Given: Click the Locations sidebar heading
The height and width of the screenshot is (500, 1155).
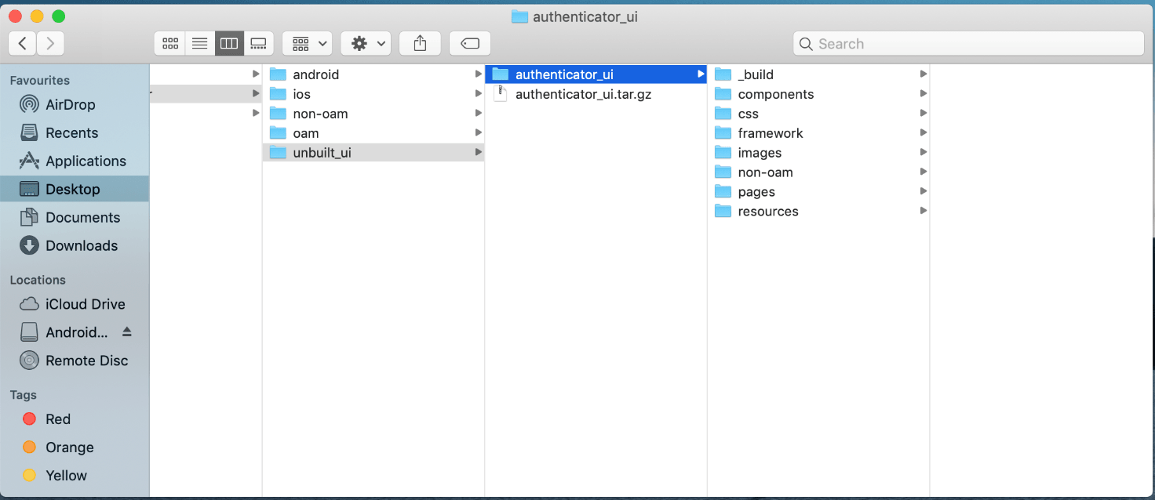Looking at the screenshot, I should (x=38, y=280).
